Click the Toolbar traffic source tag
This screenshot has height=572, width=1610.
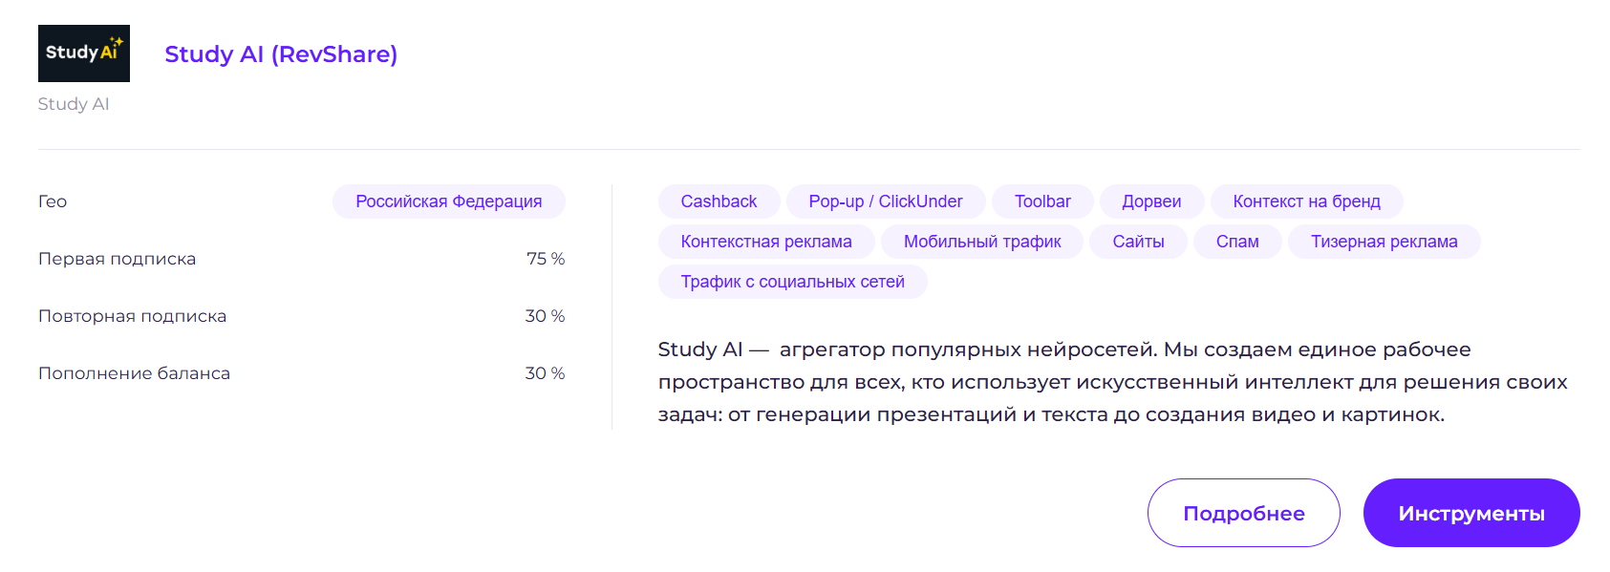tap(1041, 201)
